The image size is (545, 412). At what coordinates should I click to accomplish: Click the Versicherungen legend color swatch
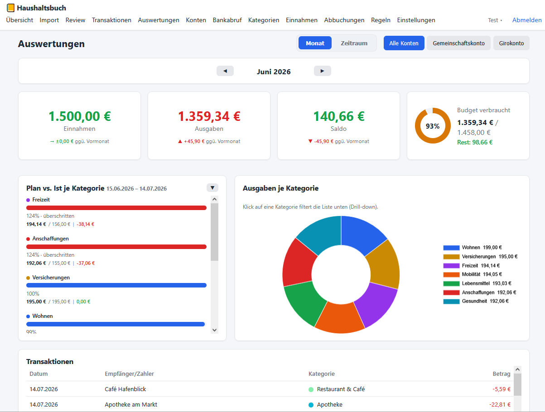click(451, 257)
